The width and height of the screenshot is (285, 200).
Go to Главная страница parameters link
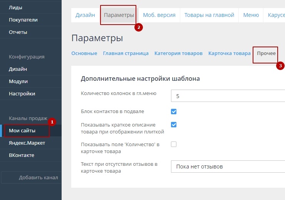coord(126,53)
